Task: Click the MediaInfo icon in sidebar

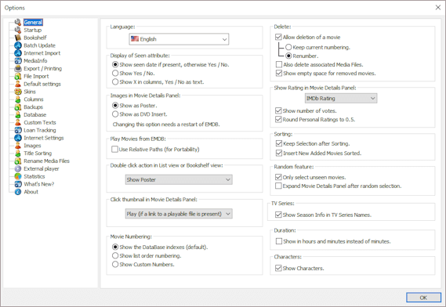Action: [x=18, y=61]
